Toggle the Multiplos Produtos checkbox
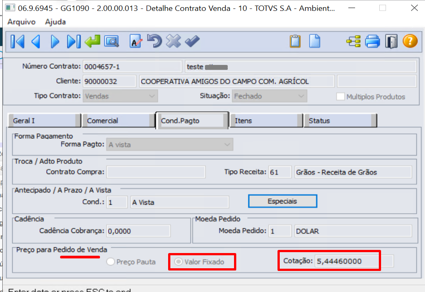Viewport: 425px width, 292px height. pyautogui.click(x=340, y=97)
